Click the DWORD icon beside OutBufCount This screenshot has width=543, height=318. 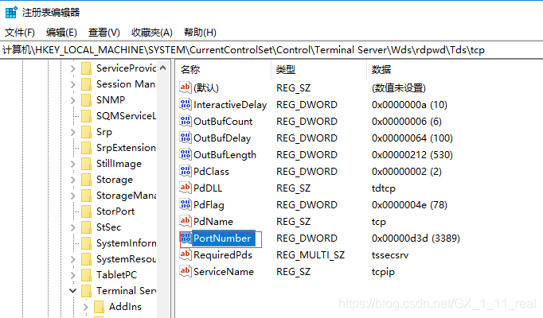186,121
